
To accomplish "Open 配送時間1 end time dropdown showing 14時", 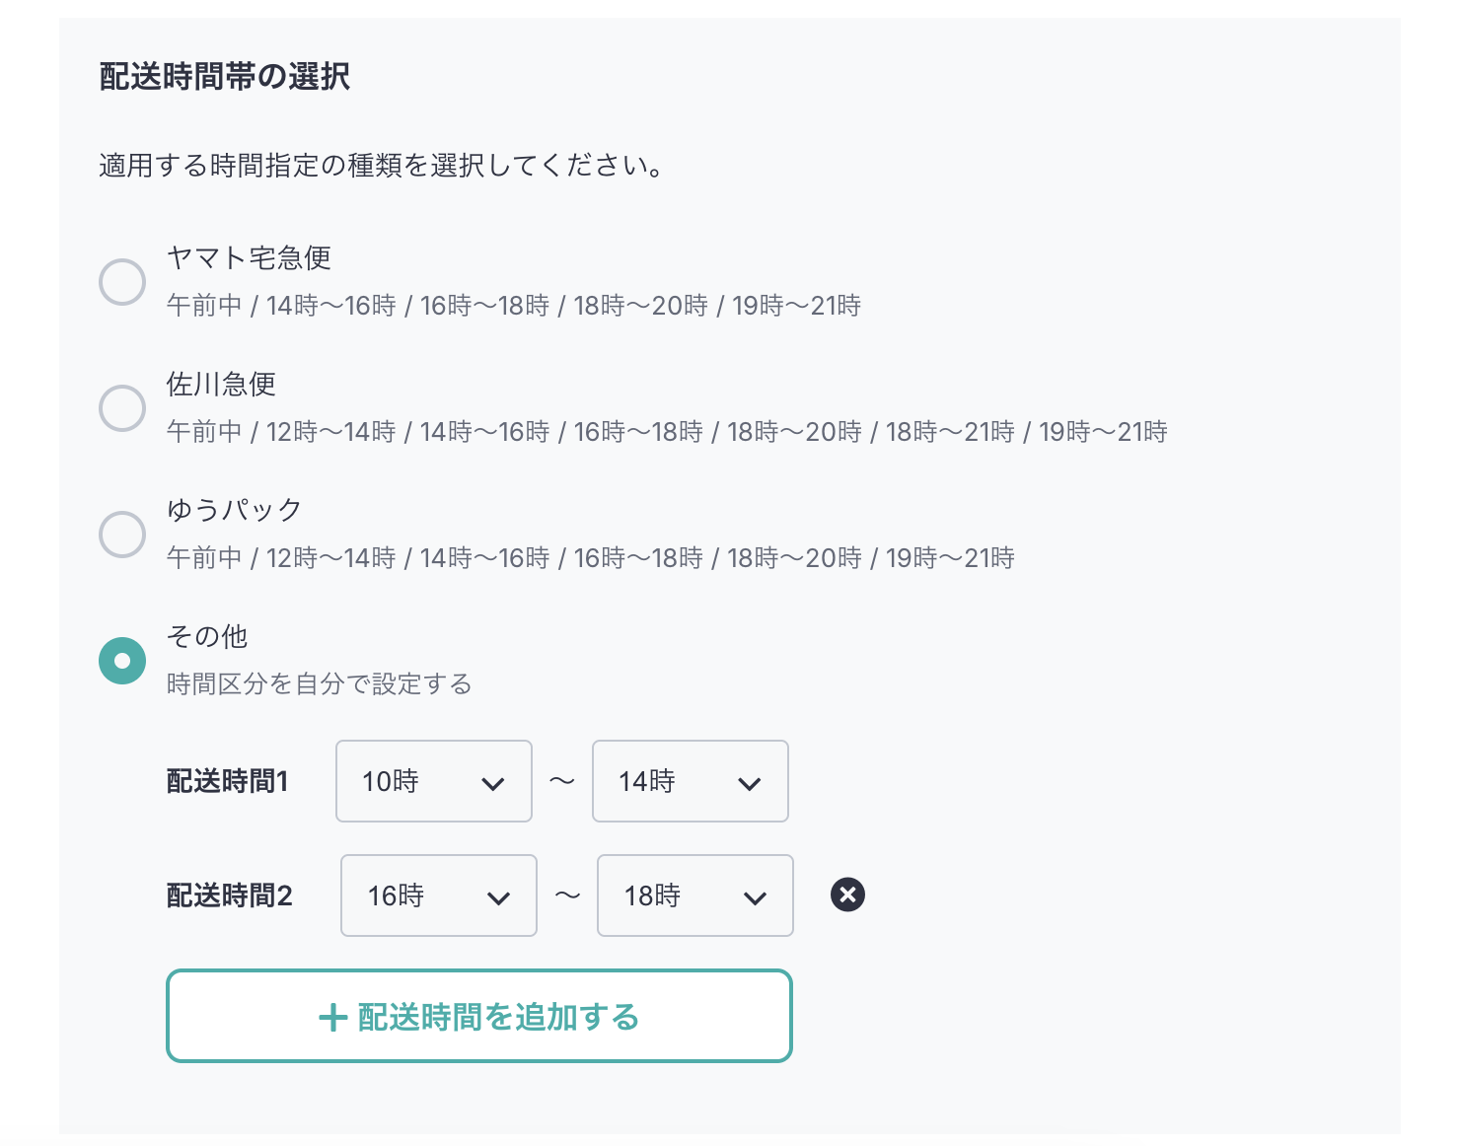I will (x=691, y=781).
